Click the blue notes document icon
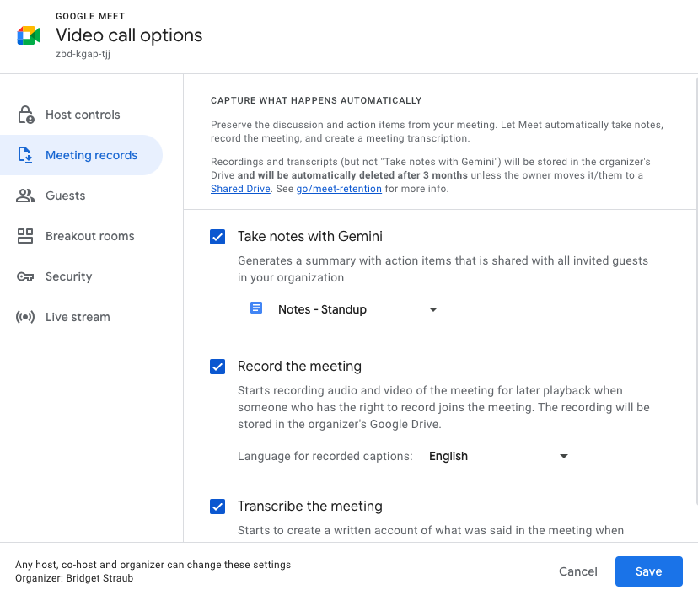The image size is (698, 595). click(x=256, y=308)
